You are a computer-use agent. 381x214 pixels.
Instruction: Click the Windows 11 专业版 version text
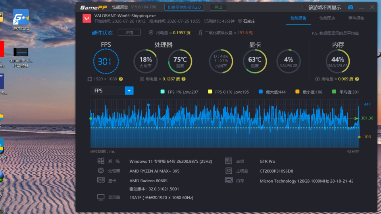point(171,161)
